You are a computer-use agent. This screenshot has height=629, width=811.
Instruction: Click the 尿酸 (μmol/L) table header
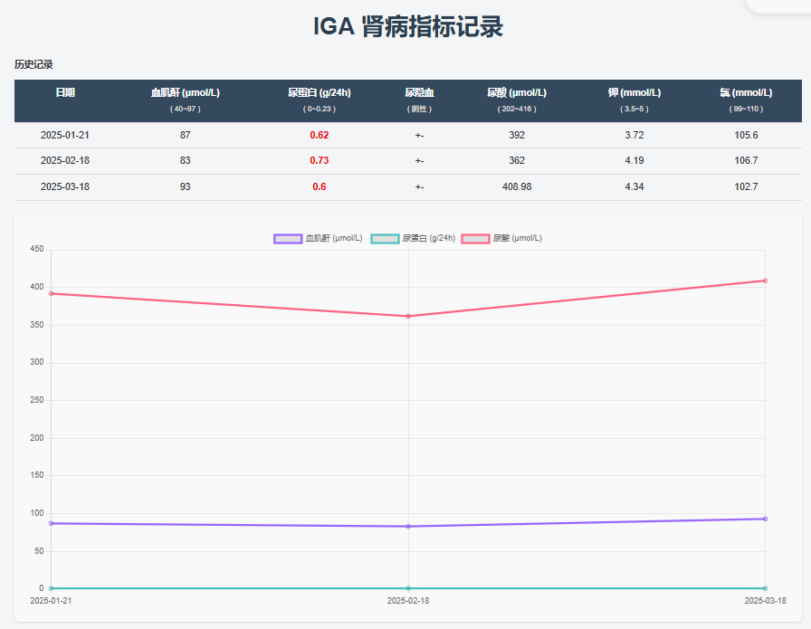click(516, 92)
